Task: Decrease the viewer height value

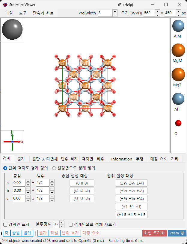Action: 179,15
